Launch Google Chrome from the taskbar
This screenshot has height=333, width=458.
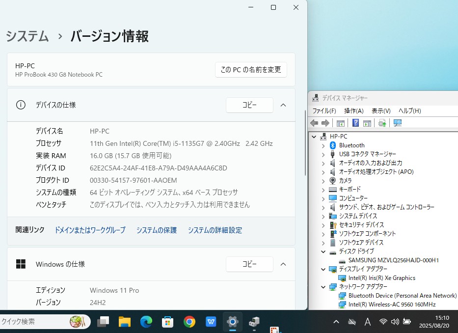(x=189, y=322)
